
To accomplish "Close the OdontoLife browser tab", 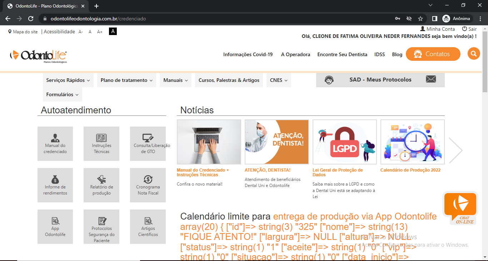I will (x=83, y=6).
